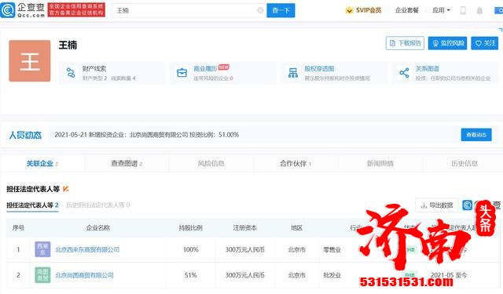Switch to 风险信息 tab

click(211, 164)
